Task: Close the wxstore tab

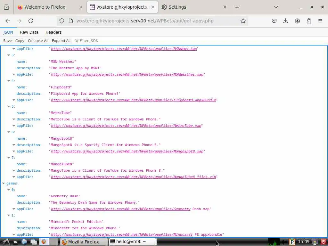Action: click(x=153, y=7)
